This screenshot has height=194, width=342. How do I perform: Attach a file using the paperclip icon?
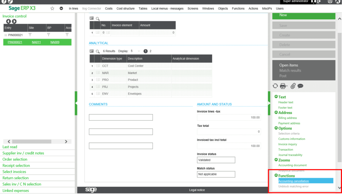pyautogui.click(x=293, y=86)
